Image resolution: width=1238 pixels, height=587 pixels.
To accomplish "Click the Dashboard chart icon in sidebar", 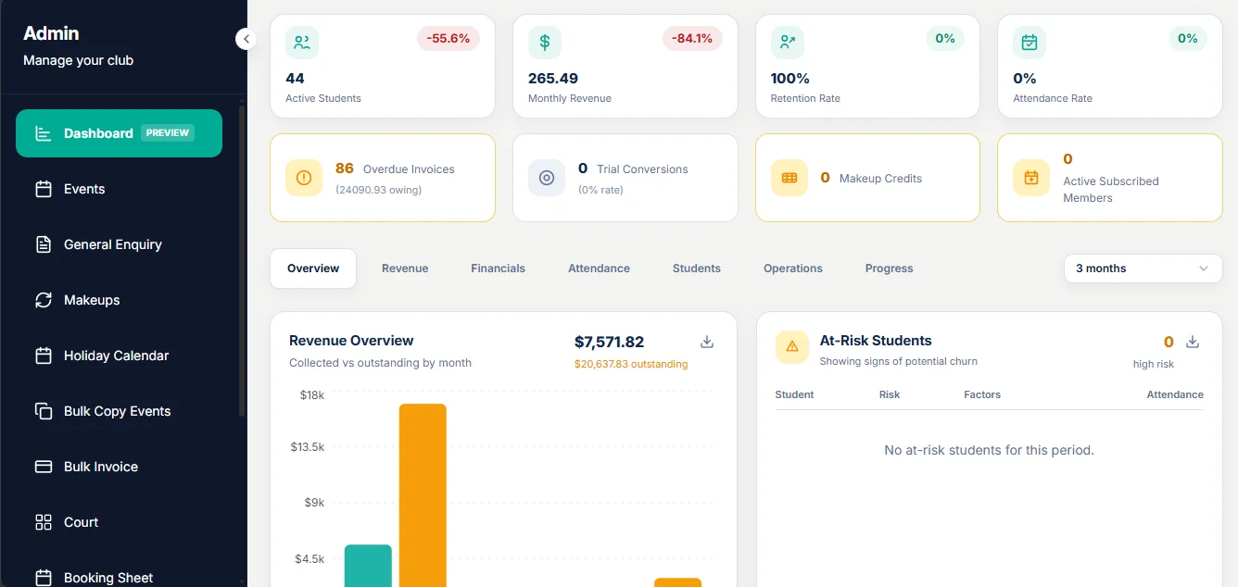I will click(44, 133).
